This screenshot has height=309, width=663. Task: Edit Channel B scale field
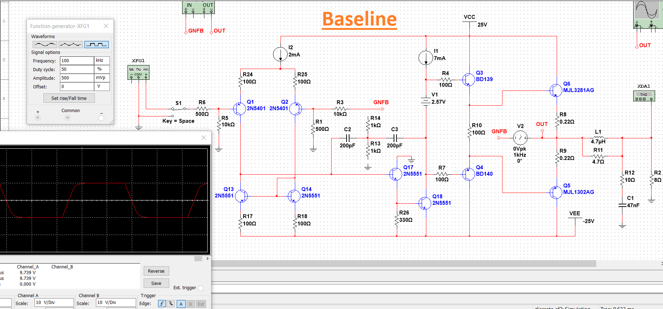[x=116, y=303]
